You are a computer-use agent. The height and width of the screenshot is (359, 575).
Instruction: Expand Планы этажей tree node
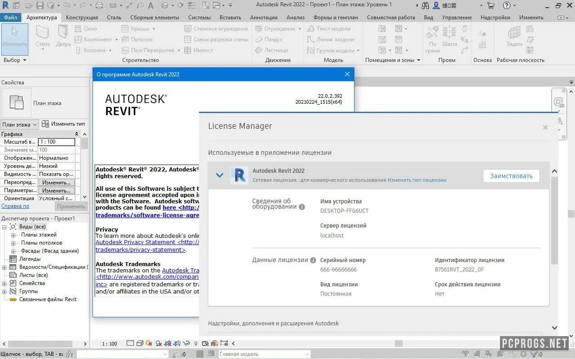(13, 235)
